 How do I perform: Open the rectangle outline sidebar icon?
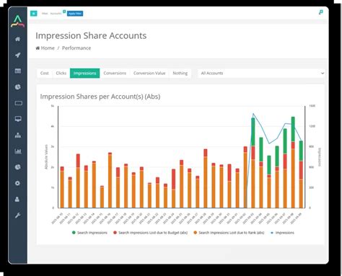pos(19,103)
